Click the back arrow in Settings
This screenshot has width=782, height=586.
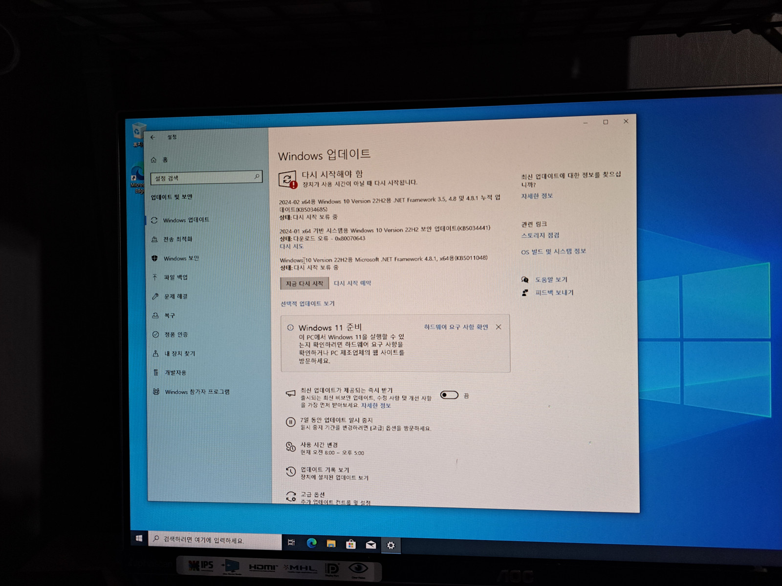click(153, 137)
